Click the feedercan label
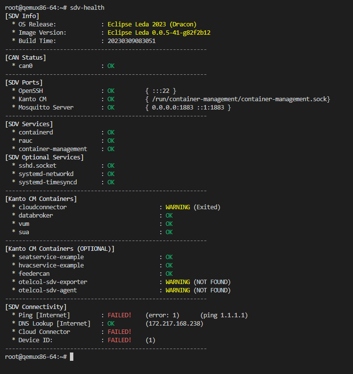The image size is (353, 374). pos(34,274)
